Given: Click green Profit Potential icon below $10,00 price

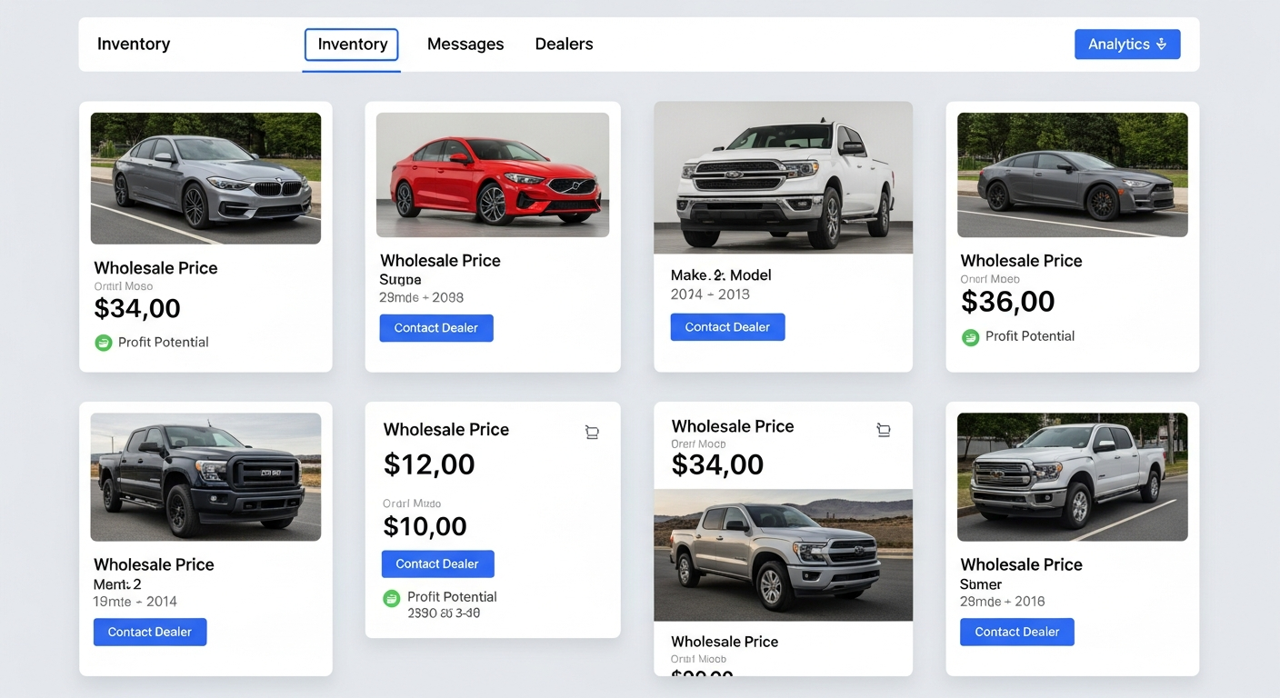Looking at the screenshot, I should [392, 598].
